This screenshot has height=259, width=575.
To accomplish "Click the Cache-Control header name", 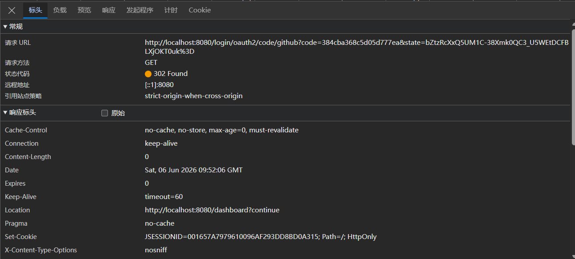I will coord(26,130).
